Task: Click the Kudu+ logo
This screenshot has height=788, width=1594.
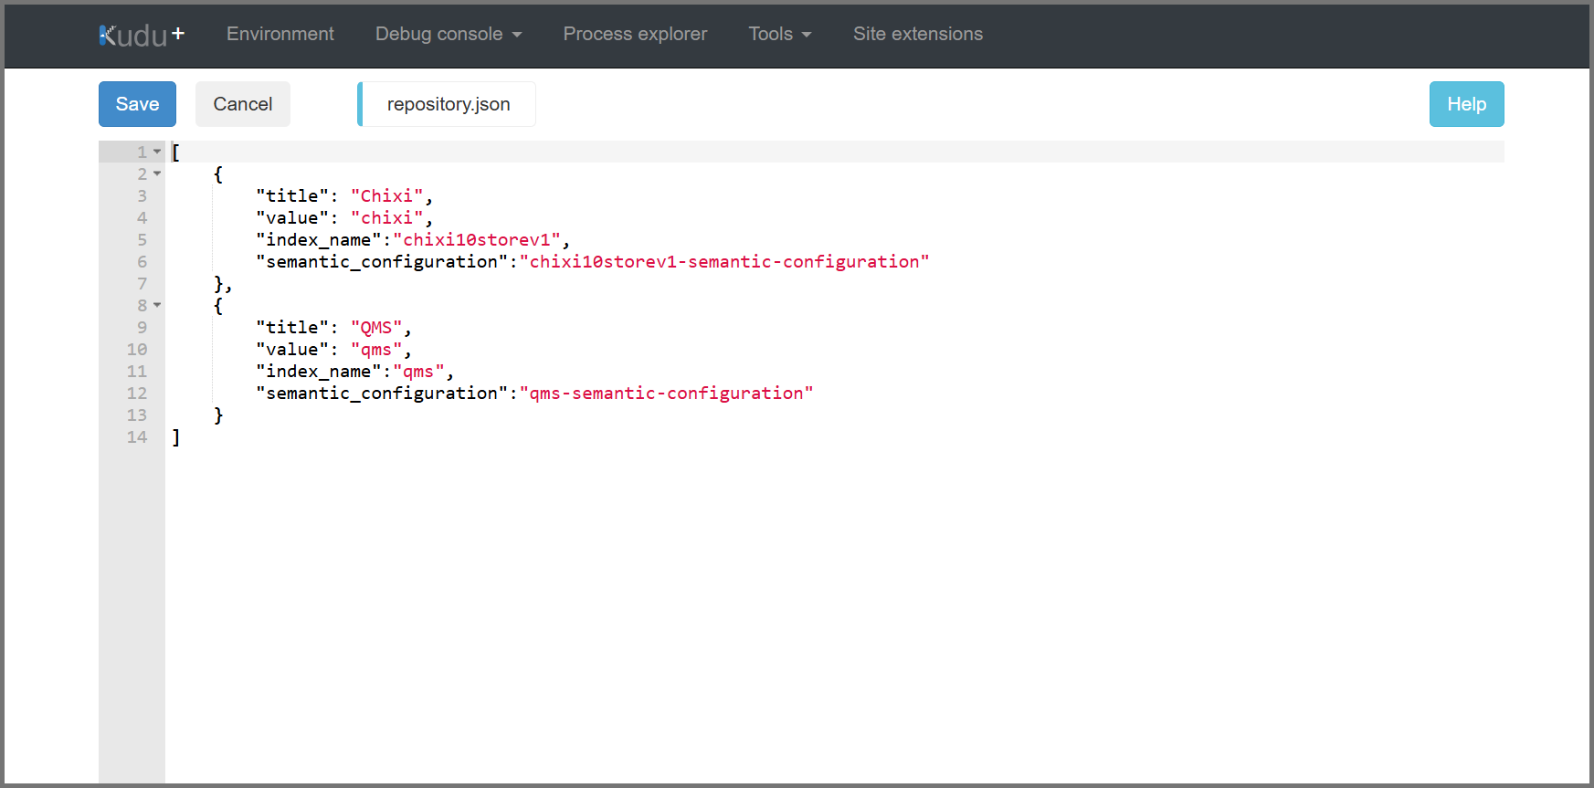Action: tap(141, 35)
